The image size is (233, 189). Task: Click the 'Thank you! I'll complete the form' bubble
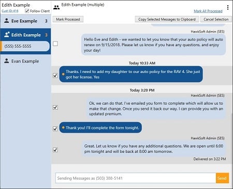tap(100, 128)
